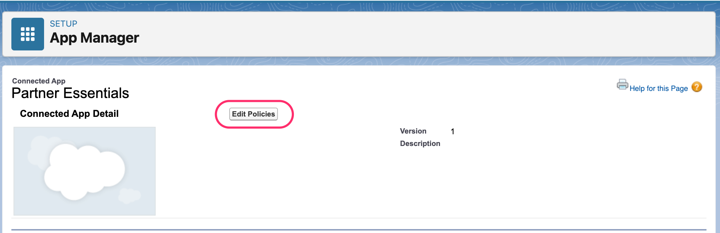The height and width of the screenshot is (233, 720).
Task: Click the Connected App label above the name
Action: (x=39, y=81)
